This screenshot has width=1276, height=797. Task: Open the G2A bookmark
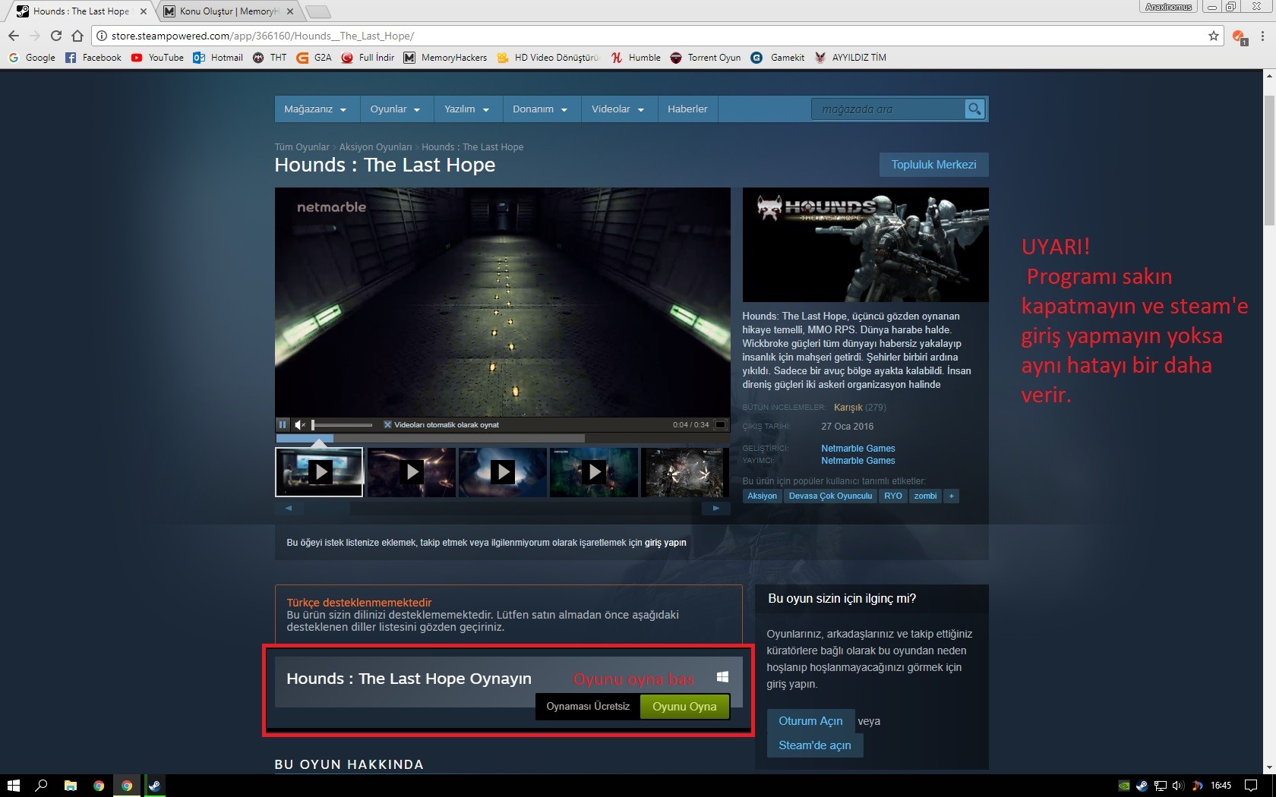314,58
